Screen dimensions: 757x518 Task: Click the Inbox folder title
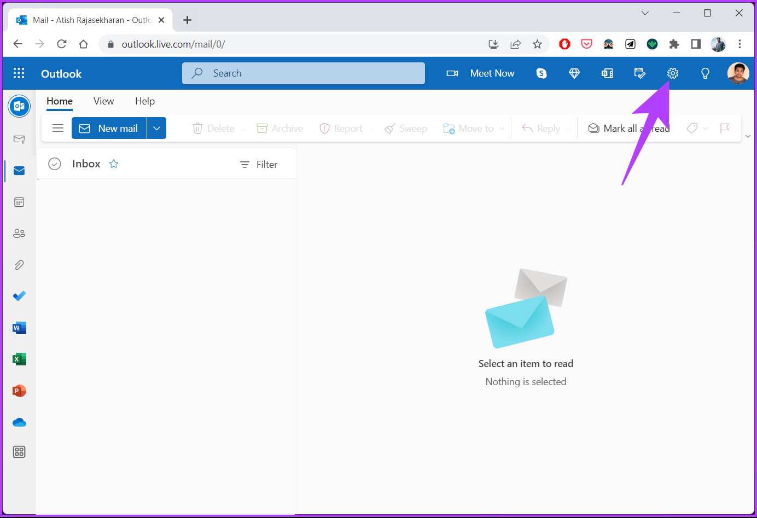[x=86, y=164]
